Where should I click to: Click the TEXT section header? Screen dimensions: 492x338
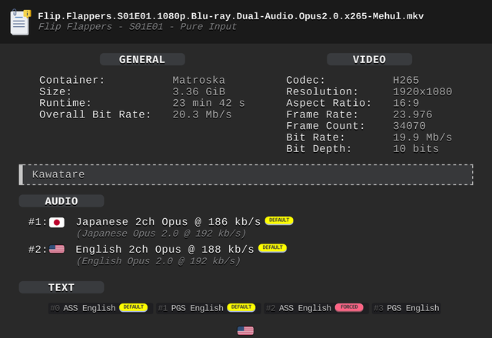tap(61, 287)
